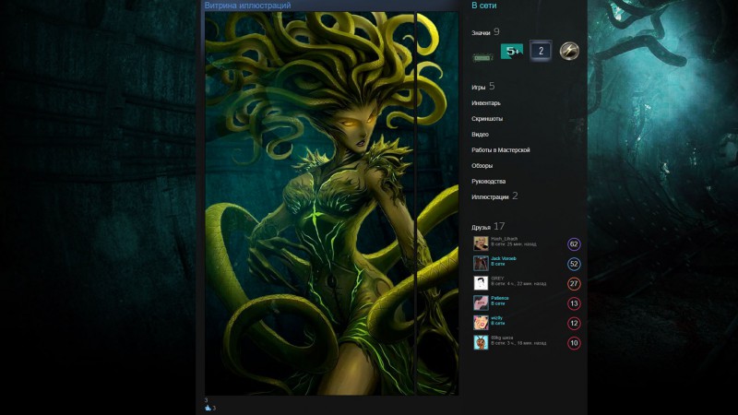Screen dimensions: 738x415
Task: Click the В сети online status text
Action: pos(483,6)
